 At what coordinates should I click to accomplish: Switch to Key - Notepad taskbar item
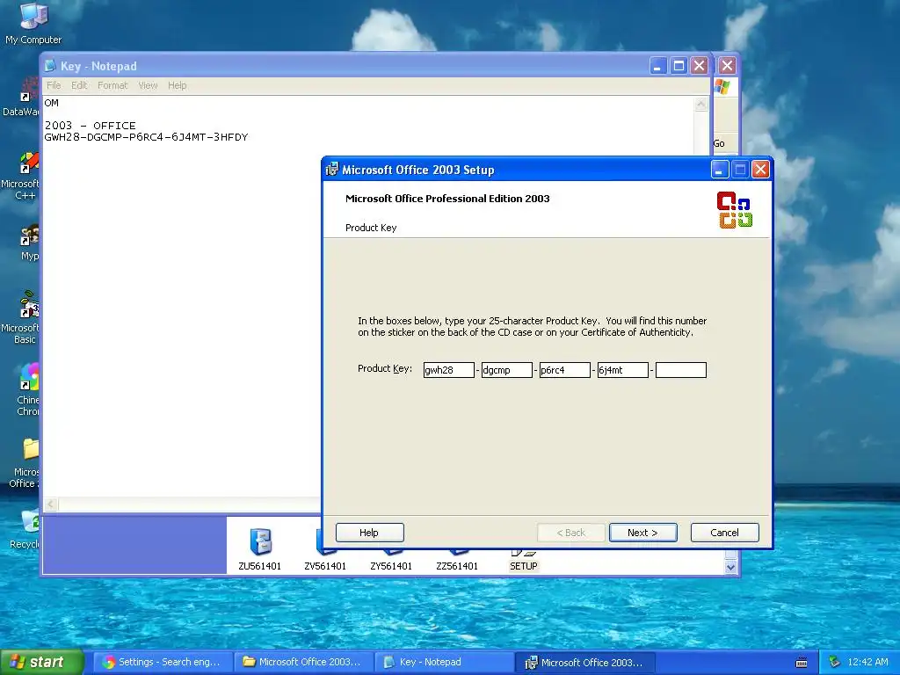pos(445,663)
